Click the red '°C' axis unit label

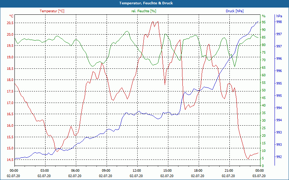click(12, 16)
